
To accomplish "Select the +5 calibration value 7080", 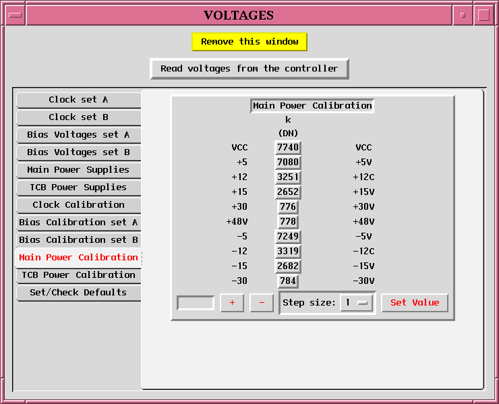I will coord(288,163).
